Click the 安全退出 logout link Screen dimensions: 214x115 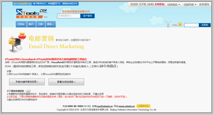coord(204,5)
